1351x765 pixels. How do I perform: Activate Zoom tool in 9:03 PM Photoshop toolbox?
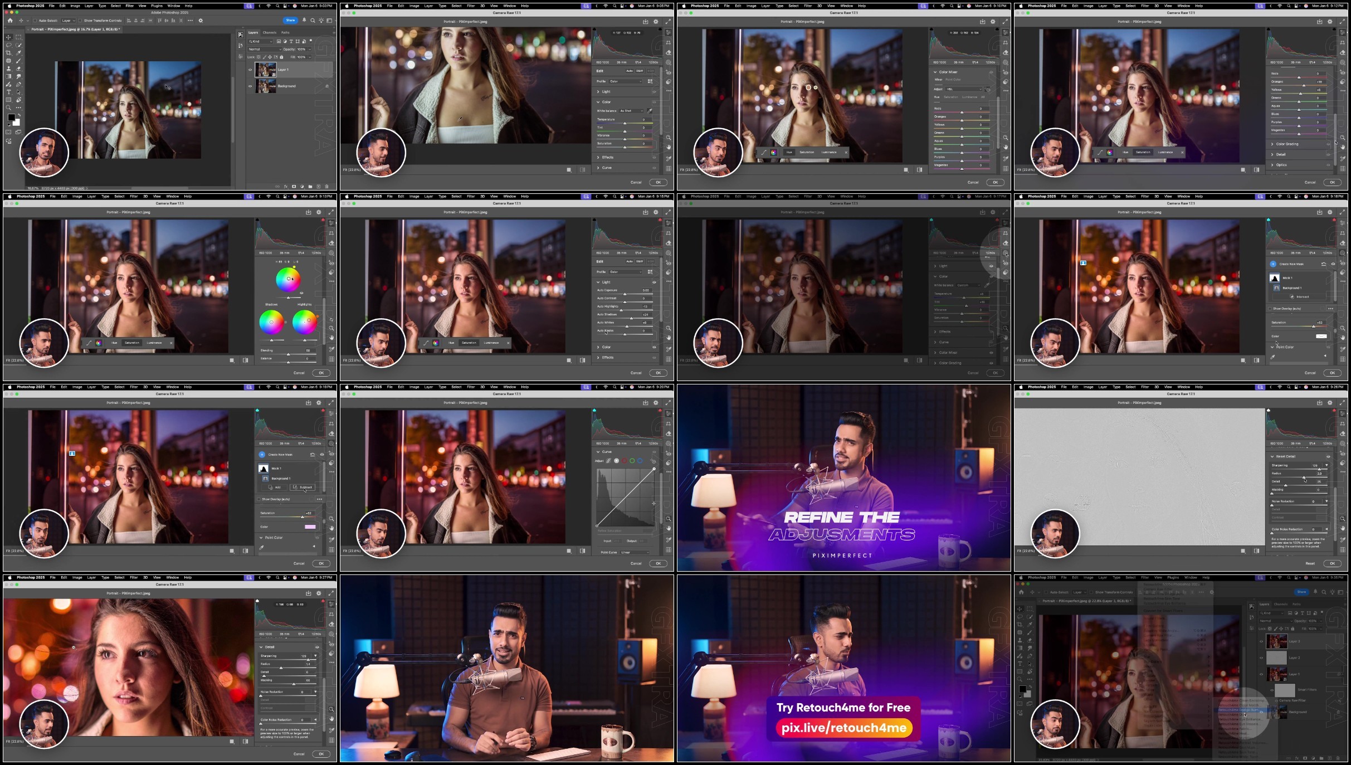8,108
